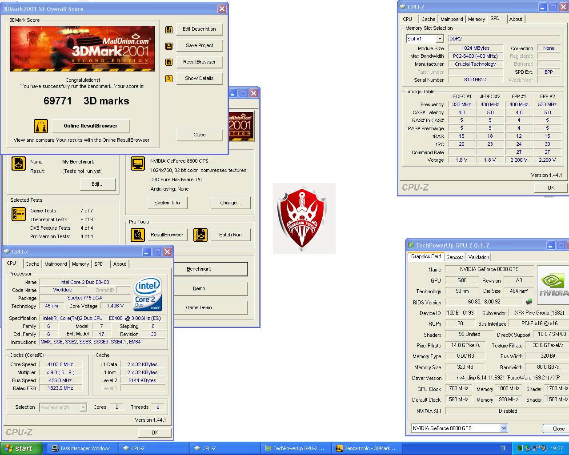Switch to Sensors tab in GPU-Z
The image size is (569, 455).
[455, 257]
